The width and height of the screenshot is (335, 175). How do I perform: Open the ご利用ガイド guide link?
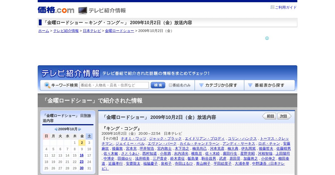click(x=286, y=7)
